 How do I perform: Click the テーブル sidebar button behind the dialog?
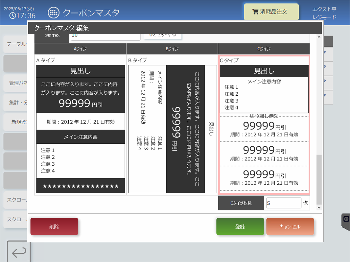coord(16,44)
